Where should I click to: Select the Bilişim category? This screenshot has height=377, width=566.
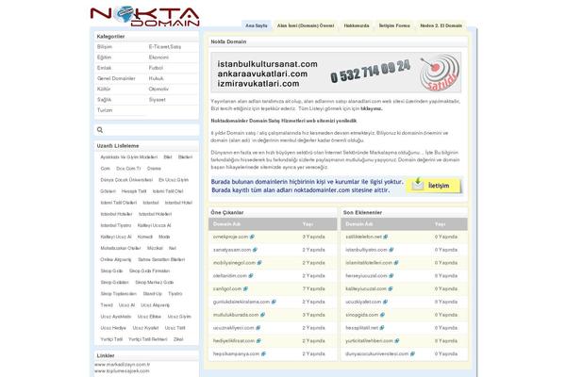(105, 47)
